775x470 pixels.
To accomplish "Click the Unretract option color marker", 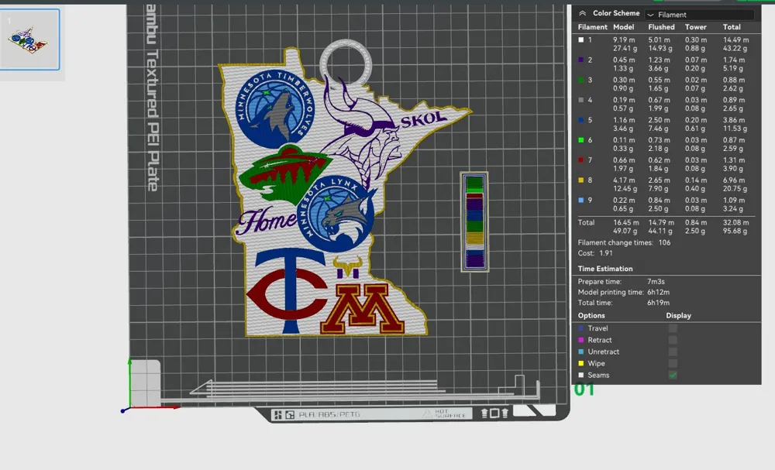I will 581,352.
